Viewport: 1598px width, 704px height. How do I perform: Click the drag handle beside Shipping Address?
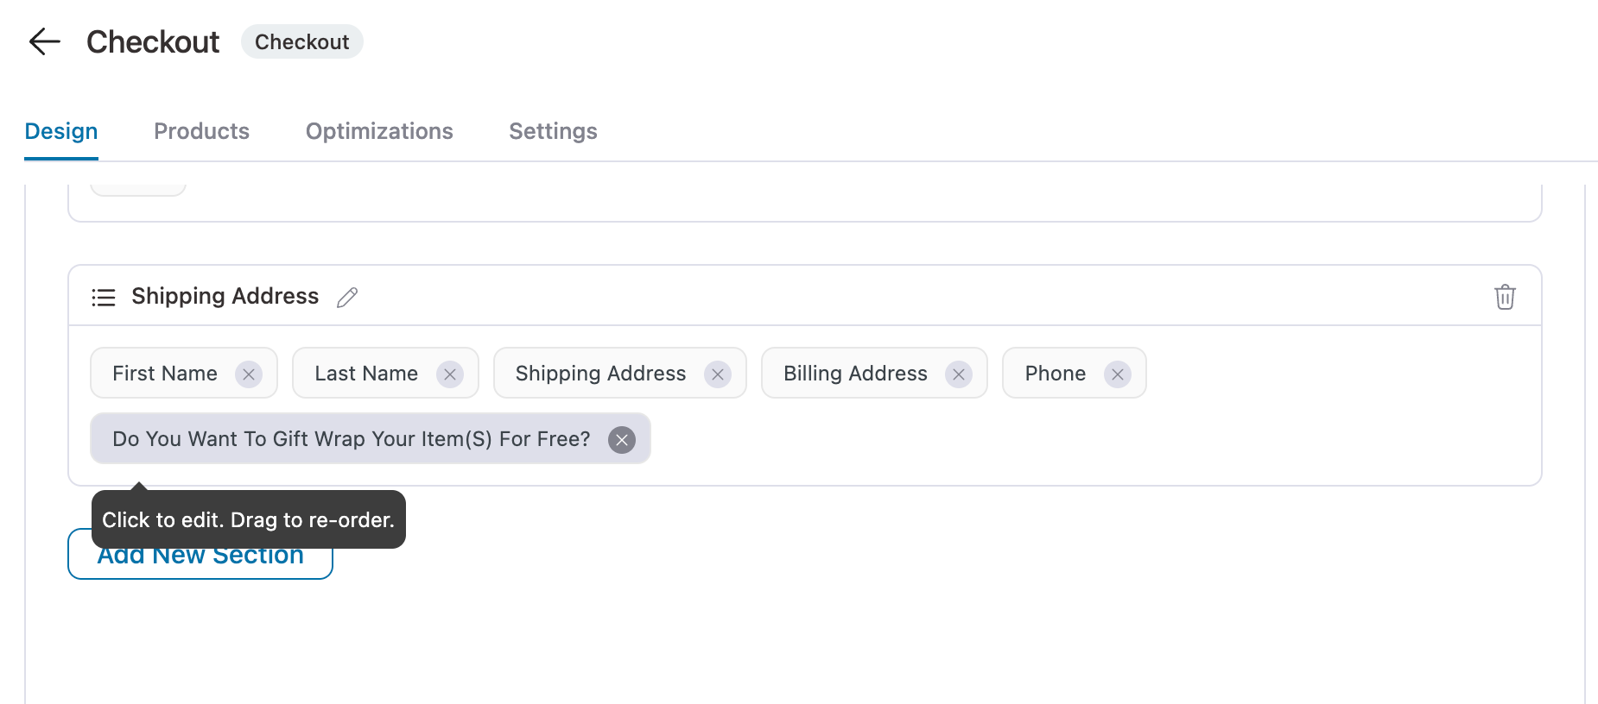(103, 297)
